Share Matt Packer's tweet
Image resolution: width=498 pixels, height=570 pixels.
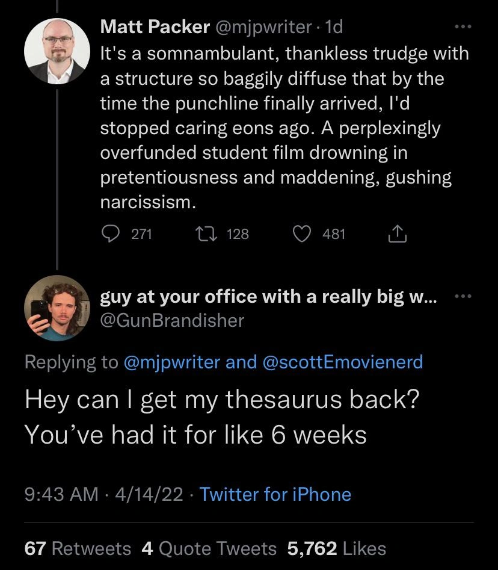(x=398, y=234)
